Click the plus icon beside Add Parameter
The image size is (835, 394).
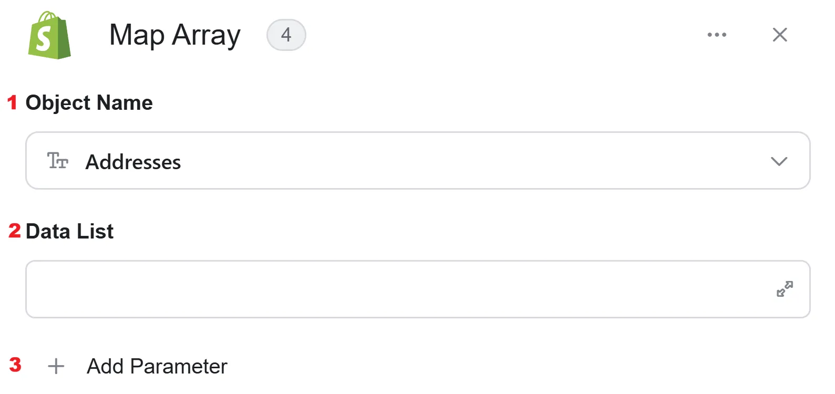(56, 366)
